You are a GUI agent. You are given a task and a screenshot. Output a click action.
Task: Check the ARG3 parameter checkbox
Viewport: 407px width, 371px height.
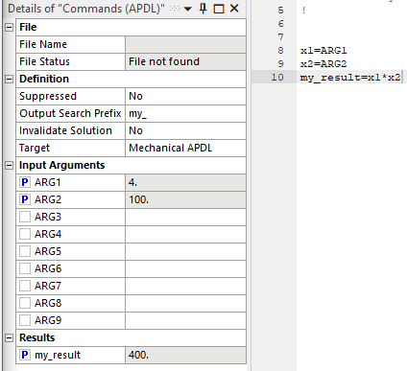[25, 217]
